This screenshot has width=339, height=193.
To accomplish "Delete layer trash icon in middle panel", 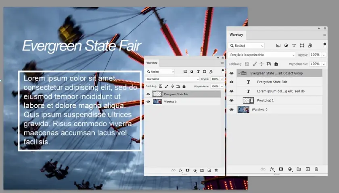I will 216,170.
